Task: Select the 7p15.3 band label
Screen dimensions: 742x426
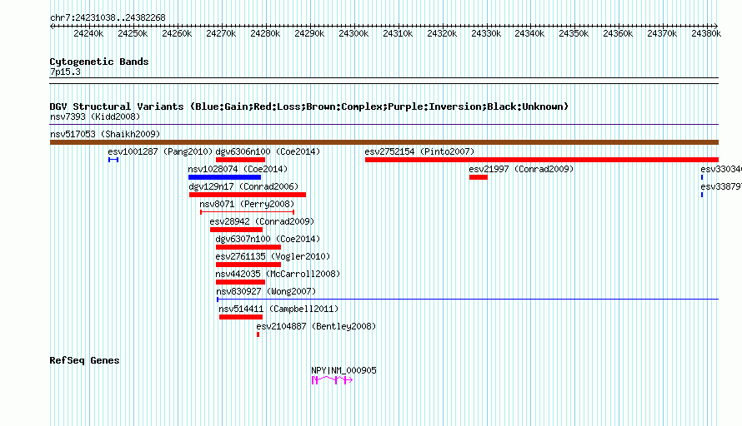Action: (x=65, y=72)
